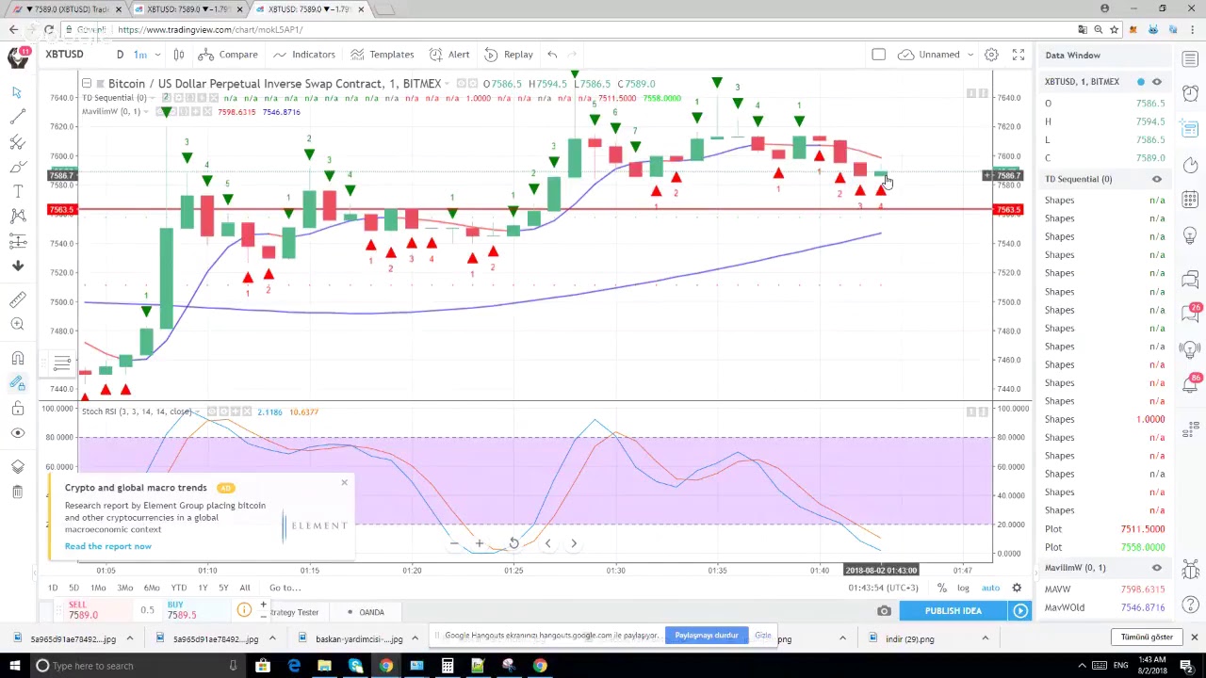Open the text annotation tool

(x=17, y=191)
